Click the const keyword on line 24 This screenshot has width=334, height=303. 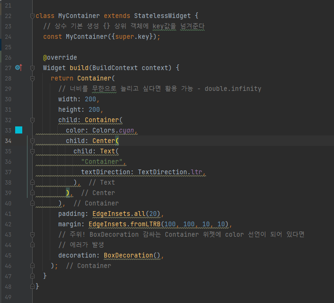(53, 36)
